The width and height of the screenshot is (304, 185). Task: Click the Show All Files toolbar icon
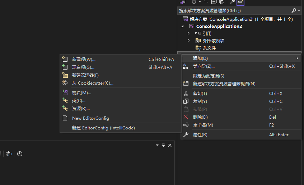click(222, 2)
